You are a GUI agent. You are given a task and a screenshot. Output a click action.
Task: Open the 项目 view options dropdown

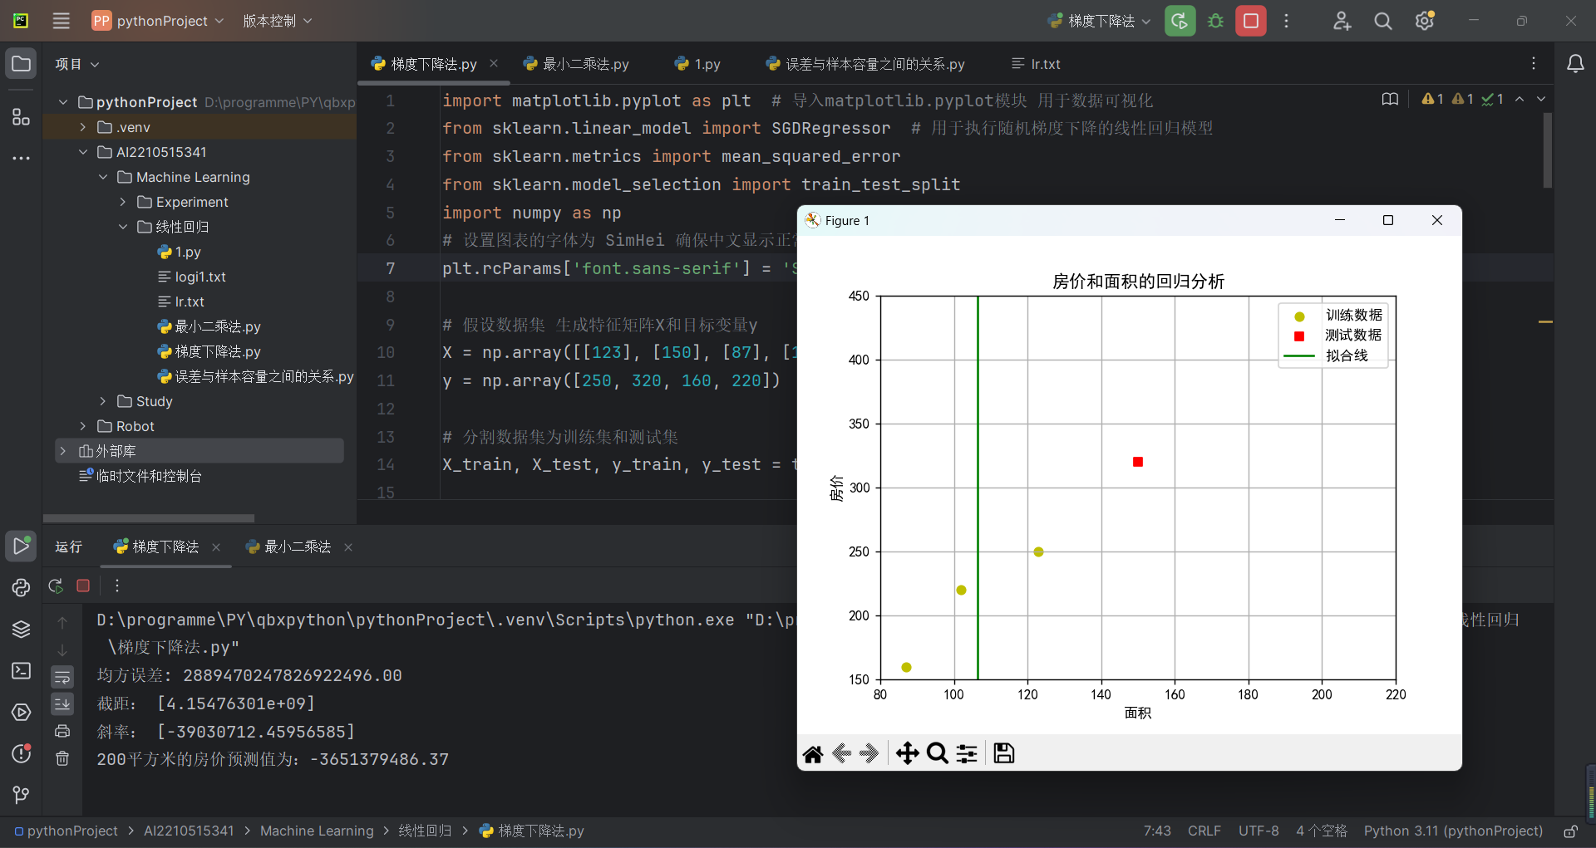(77, 64)
